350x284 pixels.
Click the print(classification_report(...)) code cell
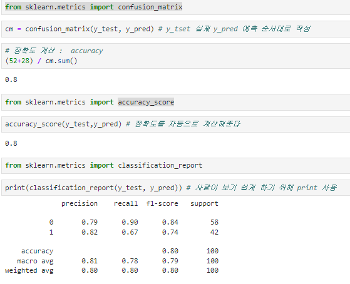tap(176, 188)
